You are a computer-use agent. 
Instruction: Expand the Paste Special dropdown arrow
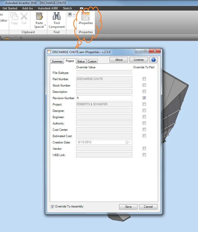coord(45,25)
